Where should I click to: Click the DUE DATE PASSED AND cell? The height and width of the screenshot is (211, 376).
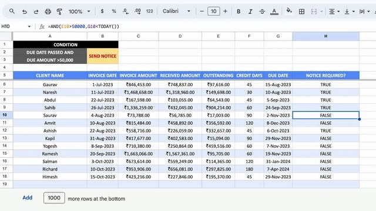50,52
